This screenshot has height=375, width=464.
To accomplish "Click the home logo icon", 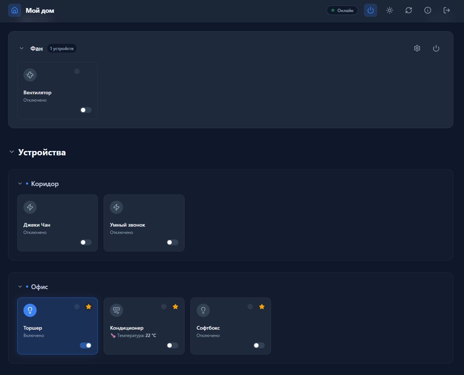I will coord(15,10).
